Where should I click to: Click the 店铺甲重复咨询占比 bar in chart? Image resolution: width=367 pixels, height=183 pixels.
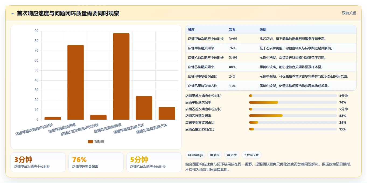tap(144, 108)
